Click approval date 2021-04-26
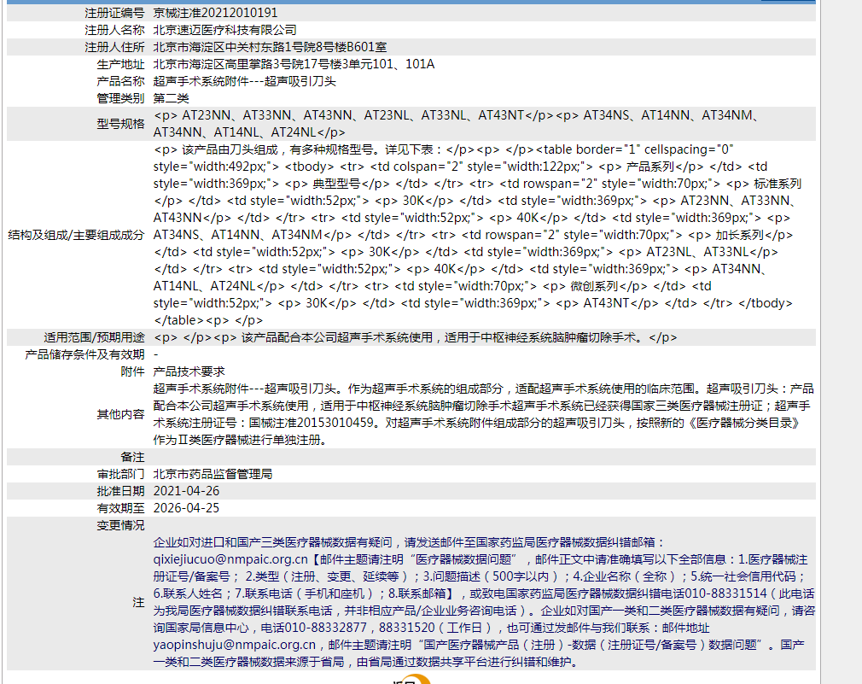 point(186,491)
